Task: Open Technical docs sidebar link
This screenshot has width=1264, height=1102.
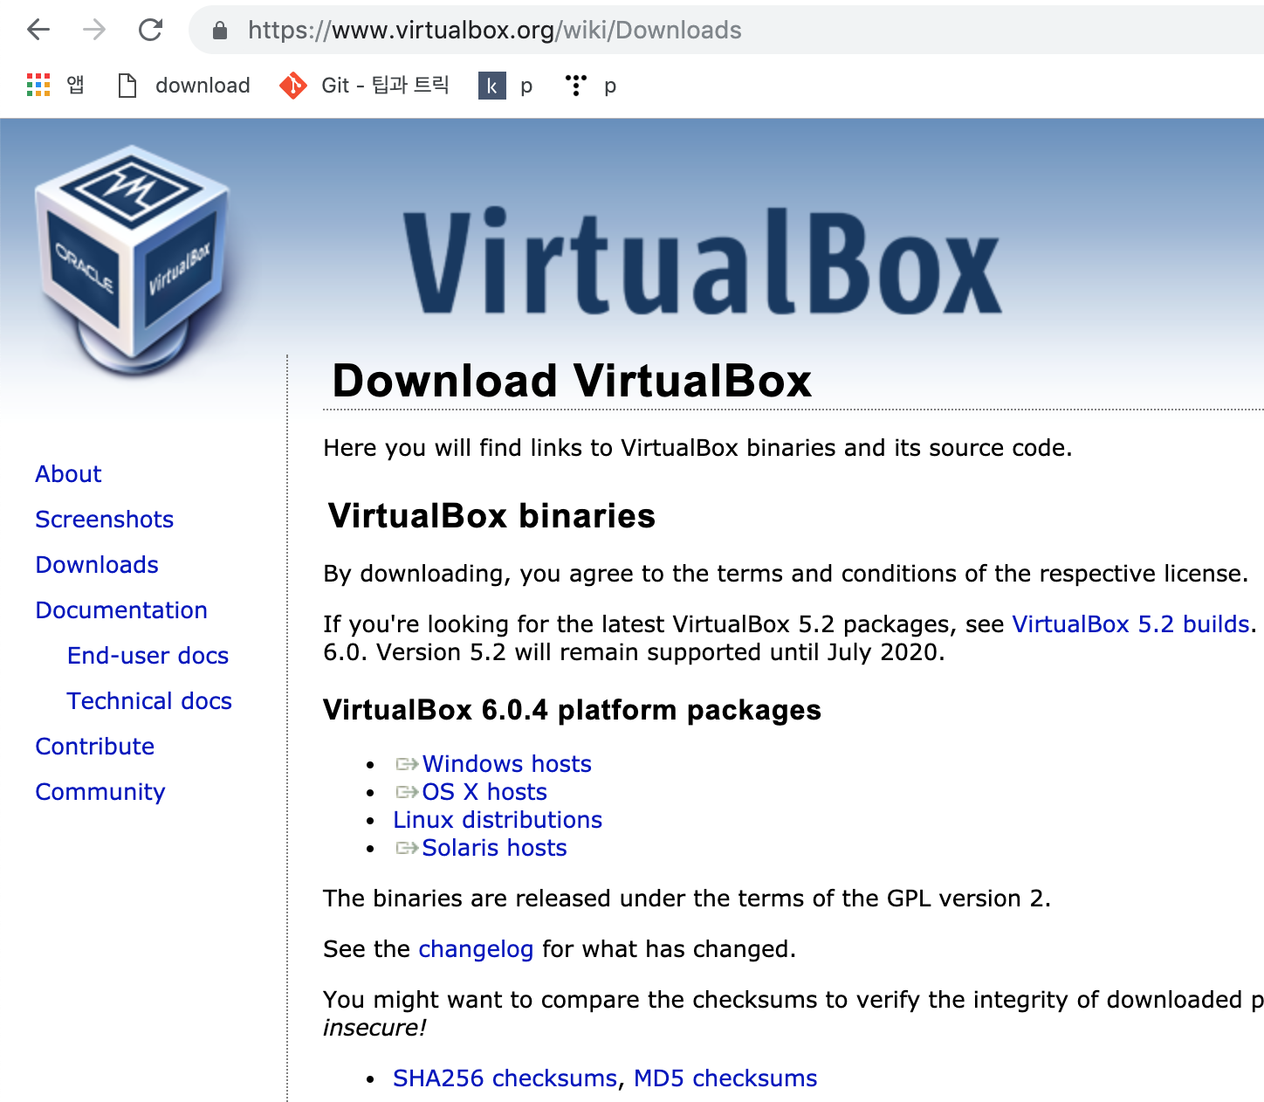Action: (149, 701)
